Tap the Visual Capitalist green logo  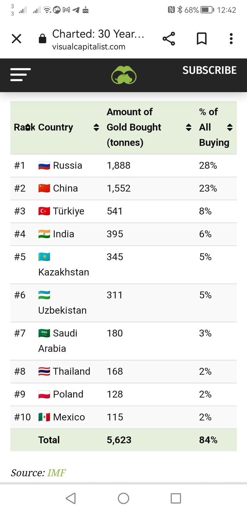[x=124, y=75]
